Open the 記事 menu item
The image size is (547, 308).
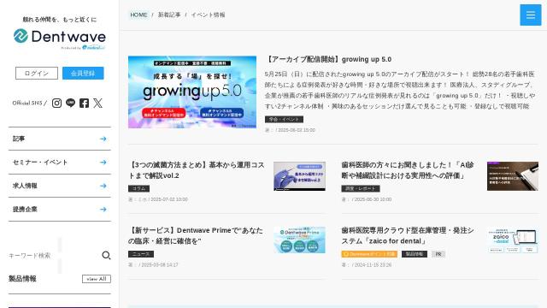click(x=60, y=139)
